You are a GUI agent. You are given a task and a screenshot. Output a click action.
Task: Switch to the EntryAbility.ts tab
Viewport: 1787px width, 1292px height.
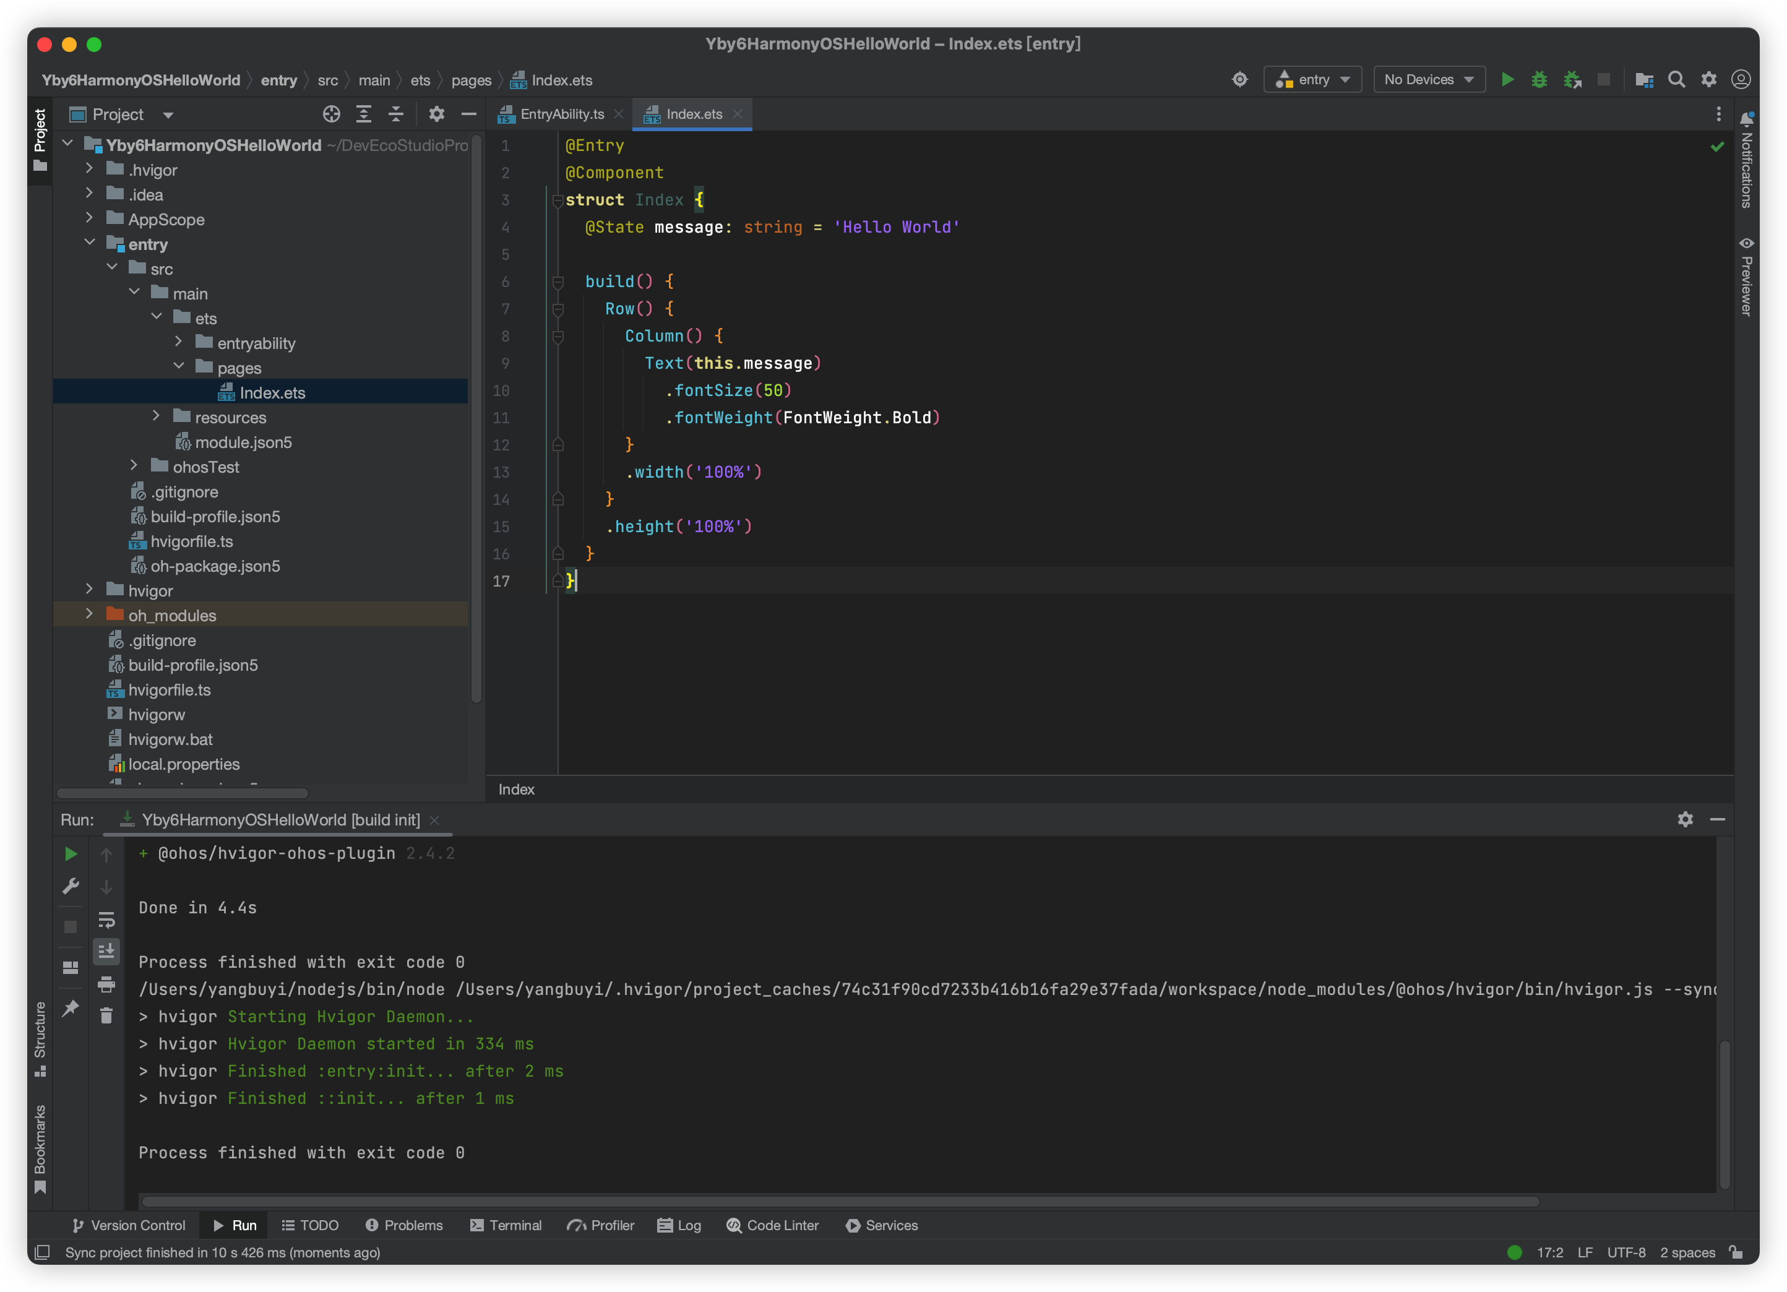(561, 114)
